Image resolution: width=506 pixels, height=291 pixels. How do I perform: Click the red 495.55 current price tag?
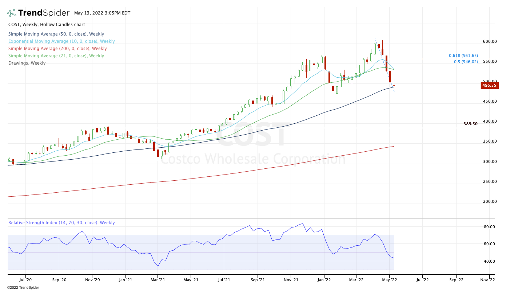(x=489, y=86)
